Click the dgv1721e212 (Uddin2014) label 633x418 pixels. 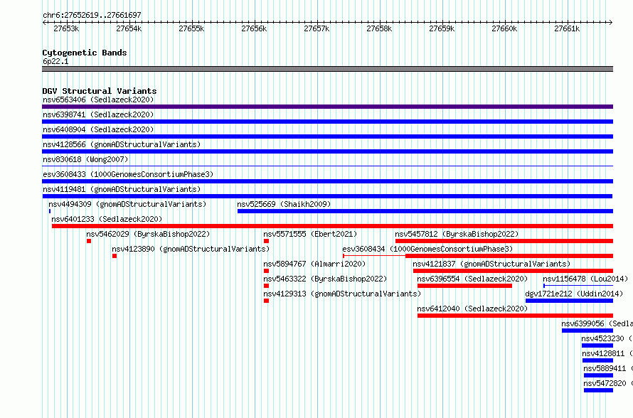pos(574,294)
